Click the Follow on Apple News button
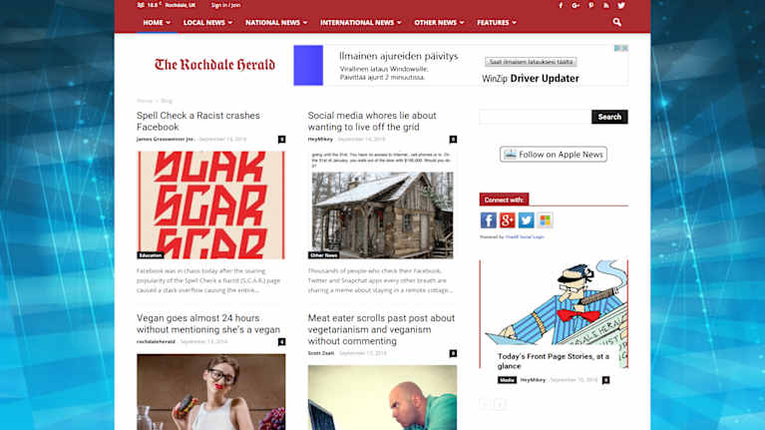This screenshot has width=765, height=430. (554, 155)
